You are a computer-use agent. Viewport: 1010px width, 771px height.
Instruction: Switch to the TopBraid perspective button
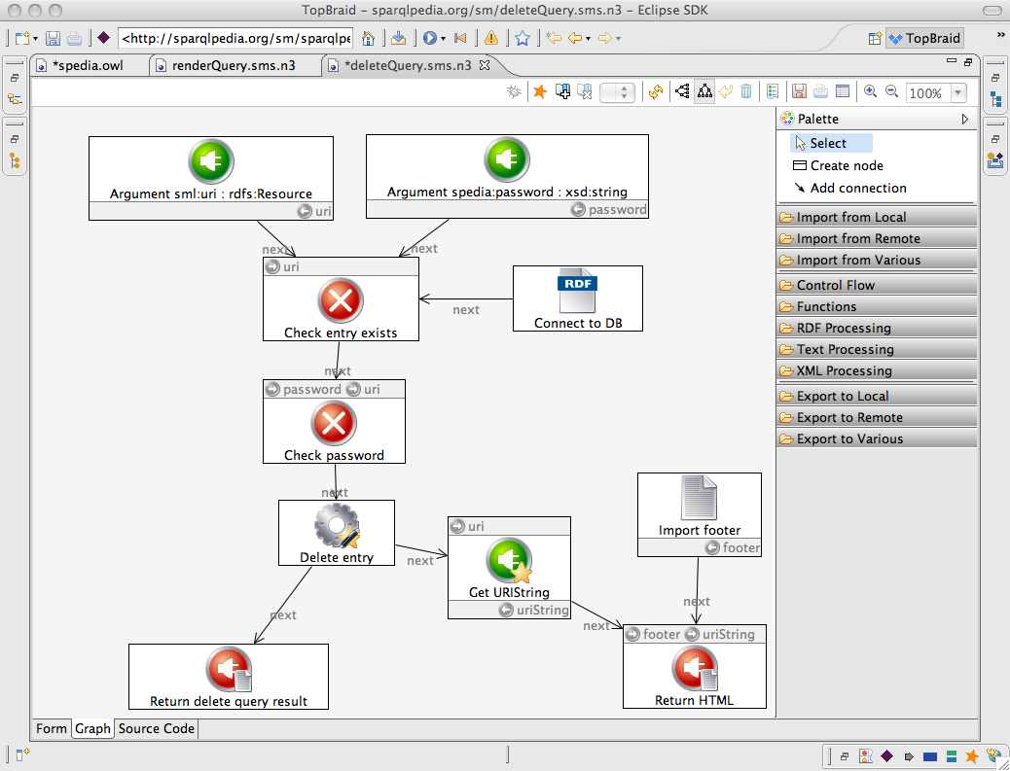(924, 38)
